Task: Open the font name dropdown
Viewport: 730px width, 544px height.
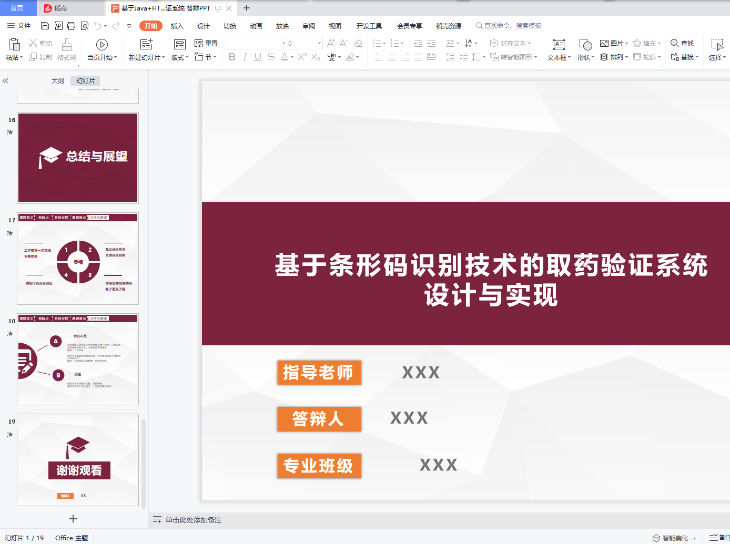Action: [x=284, y=43]
